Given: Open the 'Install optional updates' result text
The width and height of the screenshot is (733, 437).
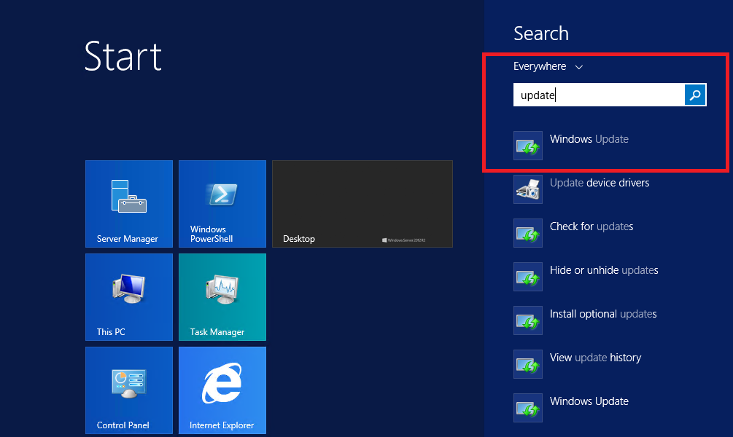Looking at the screenshot, I should pyautogui.click(x=603, y=314).
